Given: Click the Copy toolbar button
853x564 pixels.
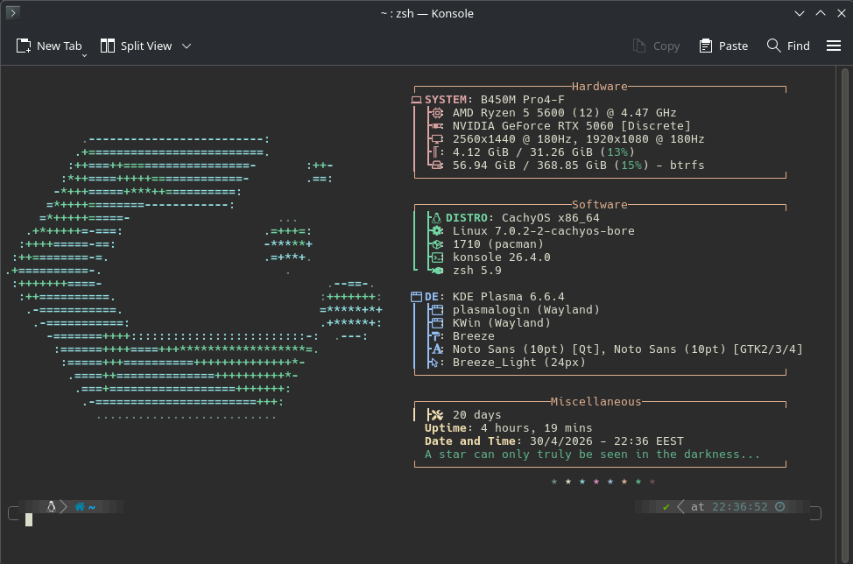Looking at the screenshot, I should pos(656,46).
